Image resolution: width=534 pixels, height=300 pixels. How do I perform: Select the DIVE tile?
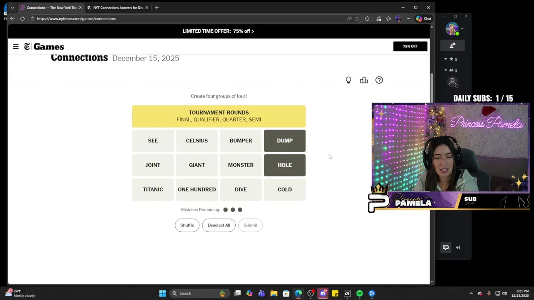(241, 190)
